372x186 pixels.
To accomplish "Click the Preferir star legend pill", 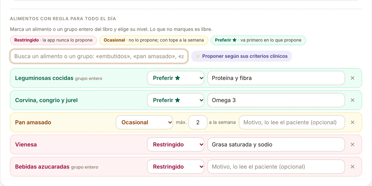I will (x=258, y=40).
